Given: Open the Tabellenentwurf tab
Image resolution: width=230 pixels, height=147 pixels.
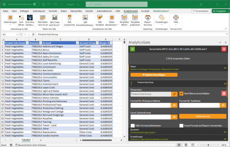Looking at the screenshot, I should coord(161,11).
